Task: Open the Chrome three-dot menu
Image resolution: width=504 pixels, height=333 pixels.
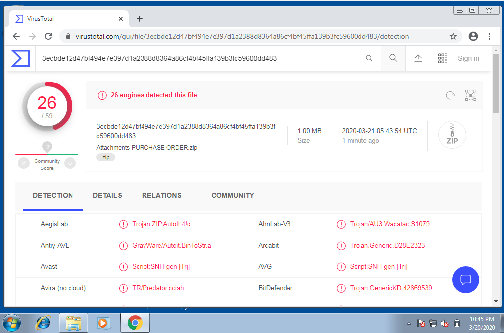Action: click(489, 36)
